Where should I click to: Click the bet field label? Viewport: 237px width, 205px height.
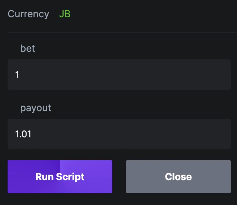tap(28, 48)
